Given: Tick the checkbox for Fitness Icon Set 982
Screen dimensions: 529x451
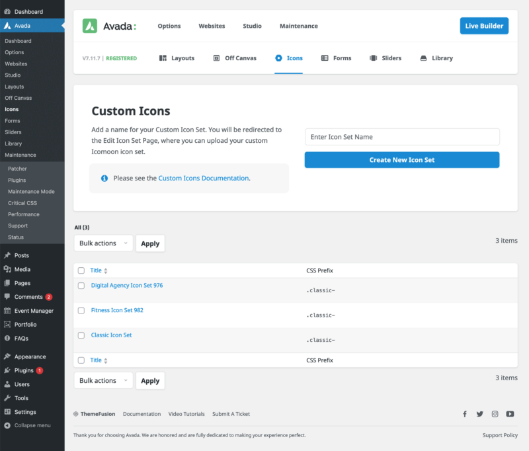Looking at the screenshot, I should 81,310.
